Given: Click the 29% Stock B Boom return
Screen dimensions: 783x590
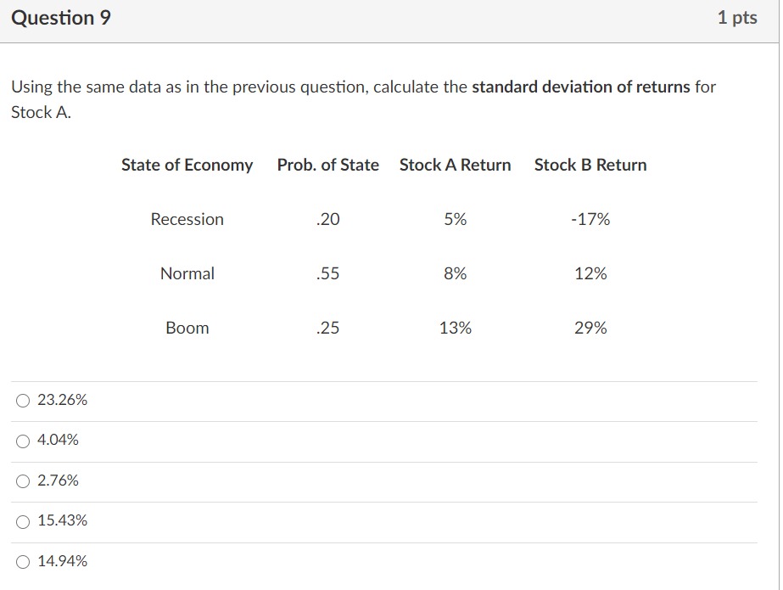Looking at the screenshot, I should pos(589,328).
